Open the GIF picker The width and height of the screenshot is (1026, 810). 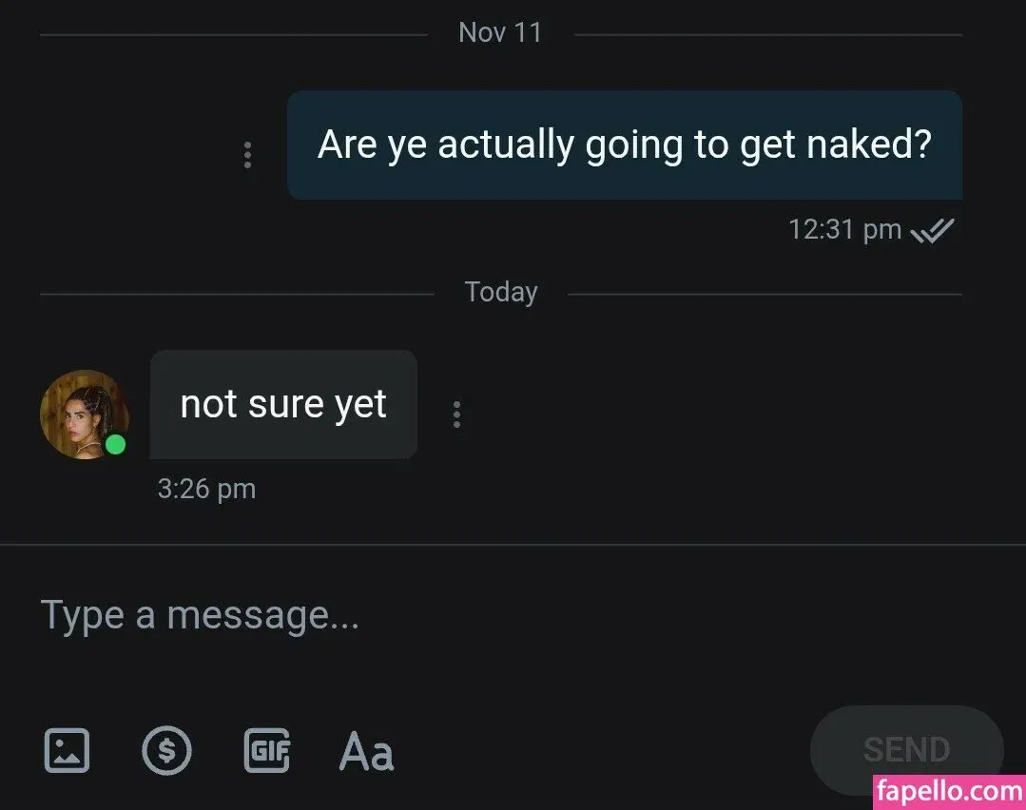(267, 750)
